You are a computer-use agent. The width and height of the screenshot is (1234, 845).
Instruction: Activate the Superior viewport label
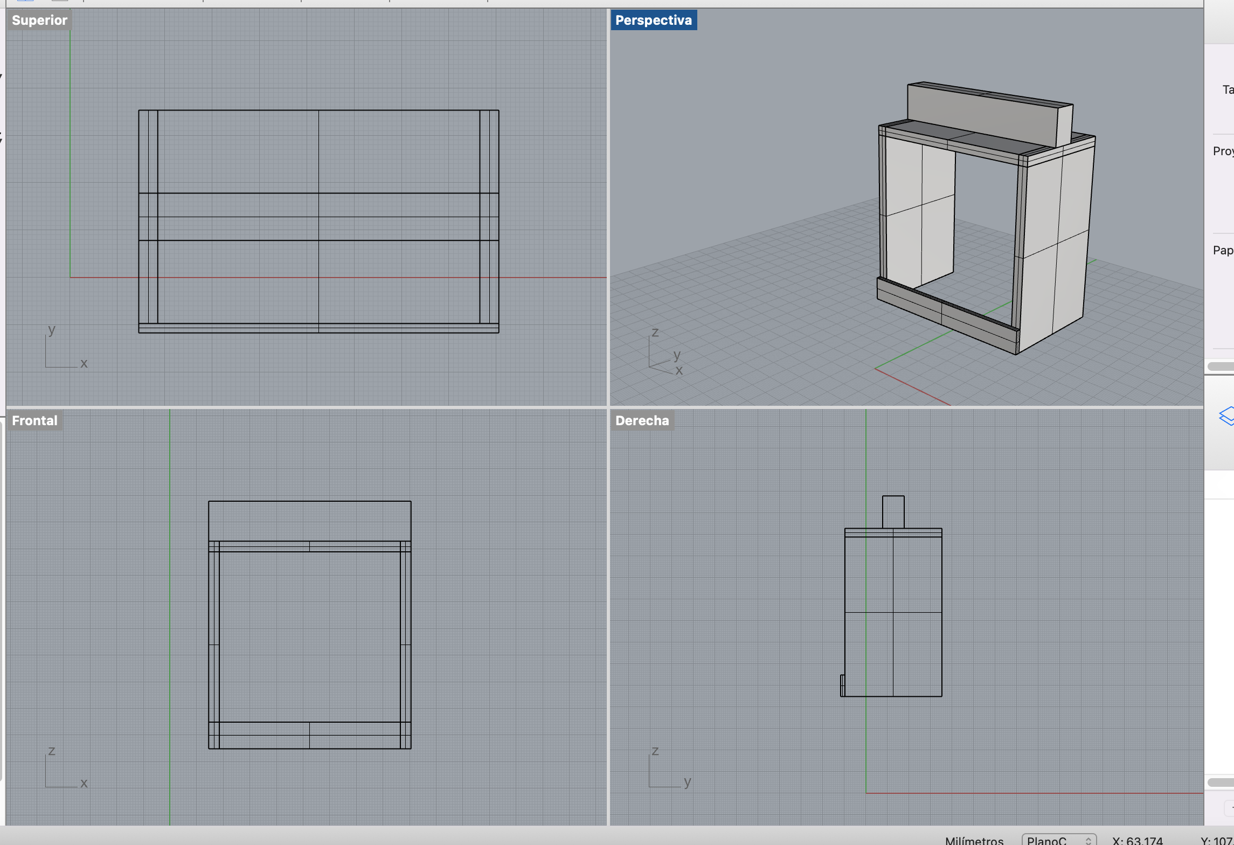tap(39, 20)
